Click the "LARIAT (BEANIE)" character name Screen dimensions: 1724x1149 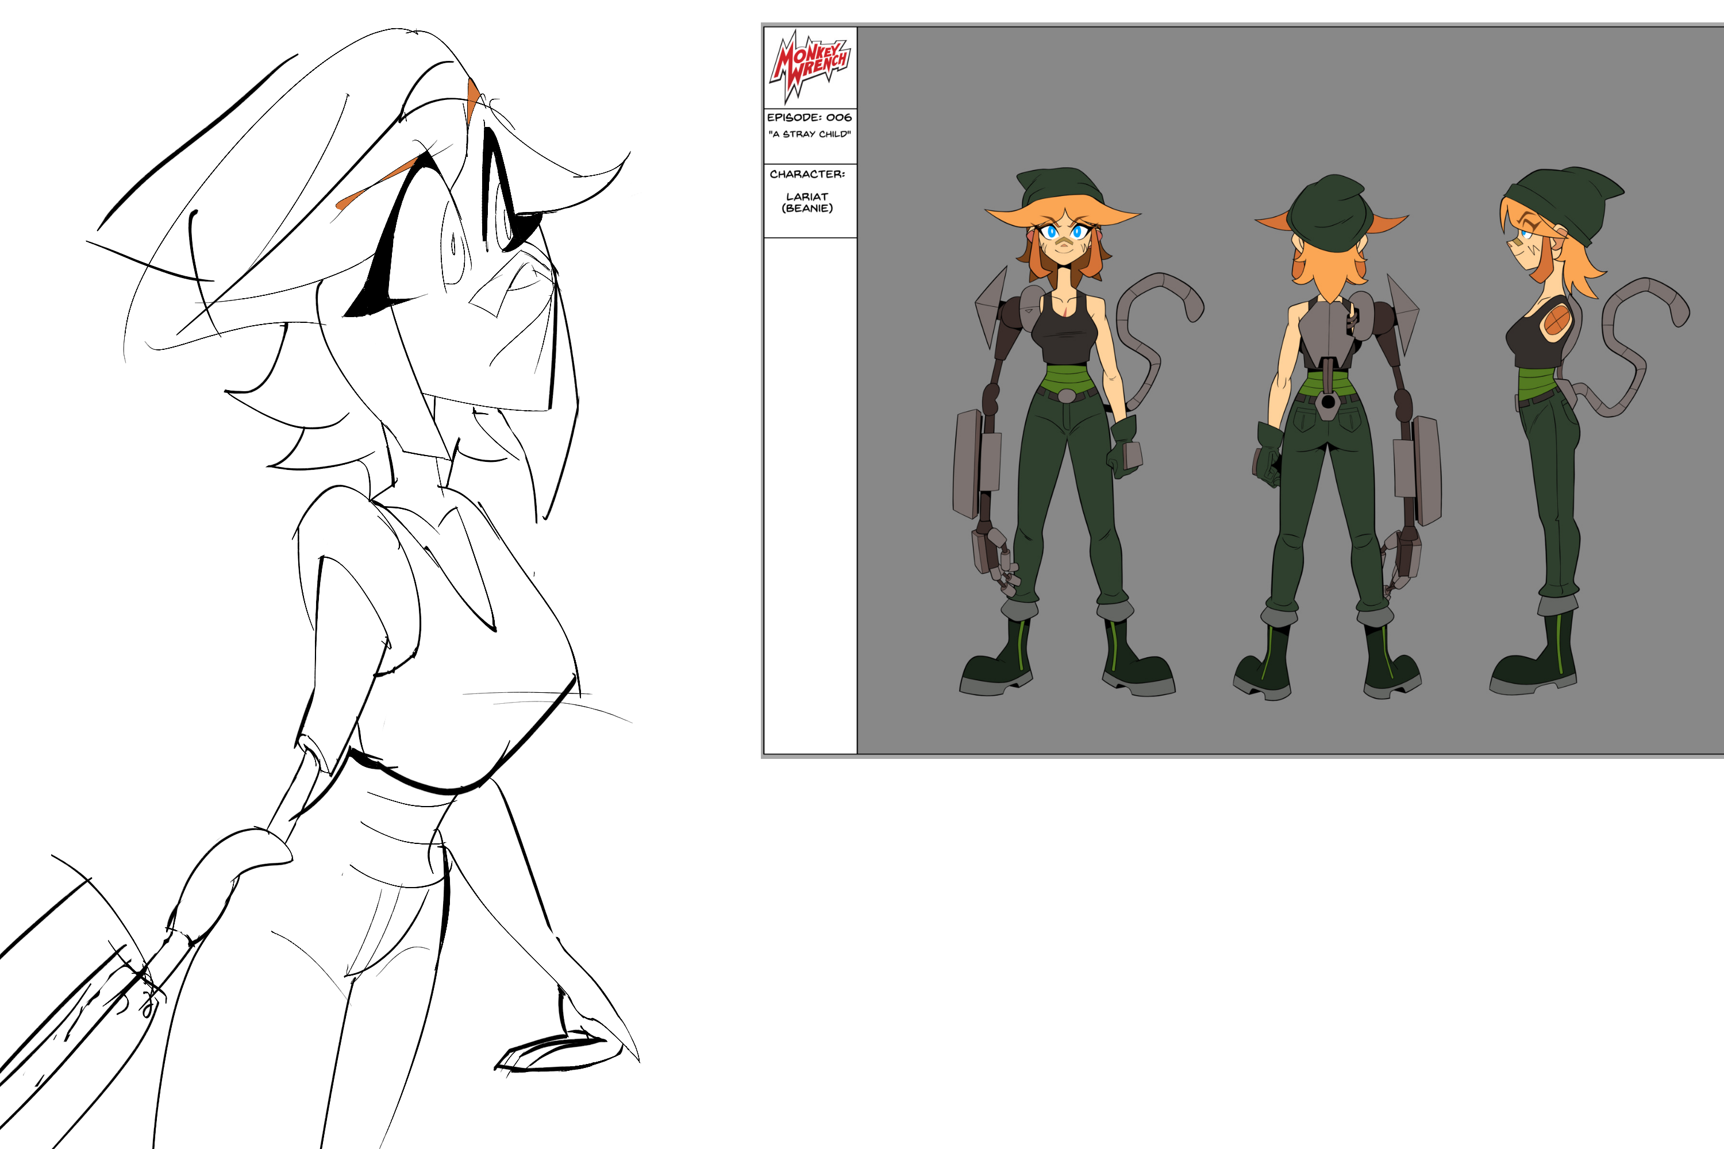point(807,202)
